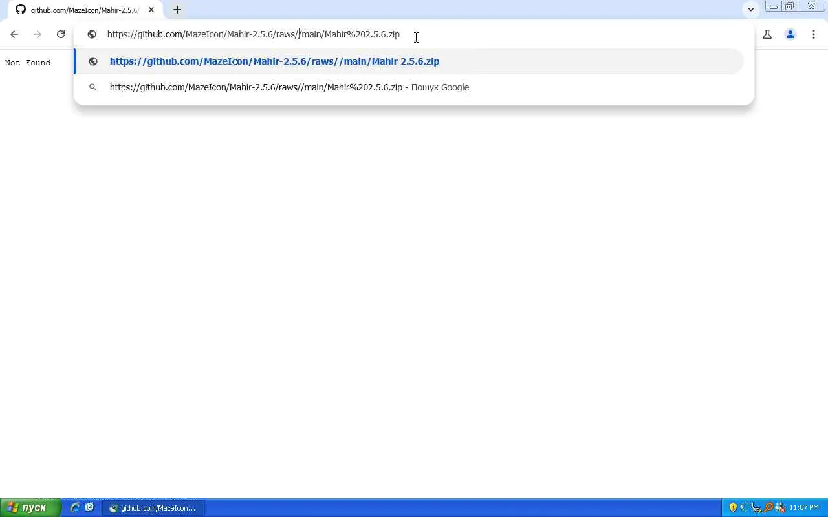
Task: Choose the bold blue Mahir 2.5.6.zip URL suggestion
Action: [409, 61]
